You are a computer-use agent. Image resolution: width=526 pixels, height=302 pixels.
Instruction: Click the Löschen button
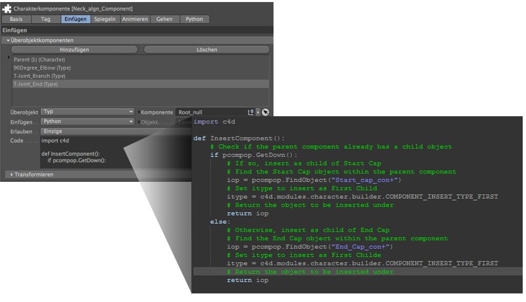206,49
